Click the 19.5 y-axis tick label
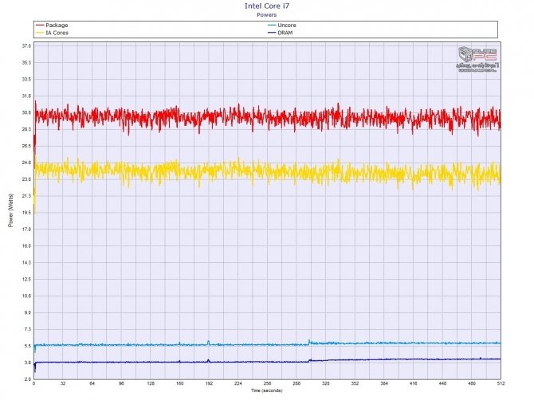This screenshot has height=400, width=534. [x=26, y=213]
